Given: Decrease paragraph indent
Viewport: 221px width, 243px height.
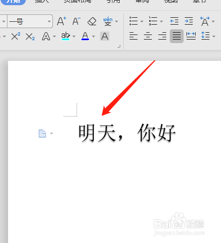Looking at the screenshot, I should point(174,21).
